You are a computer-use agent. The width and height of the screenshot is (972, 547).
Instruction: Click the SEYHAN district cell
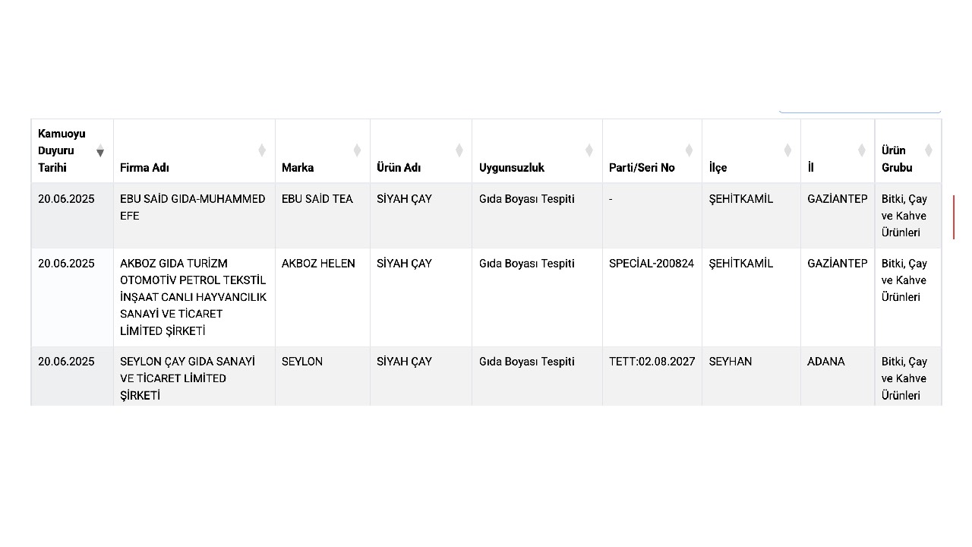(731, 362)
